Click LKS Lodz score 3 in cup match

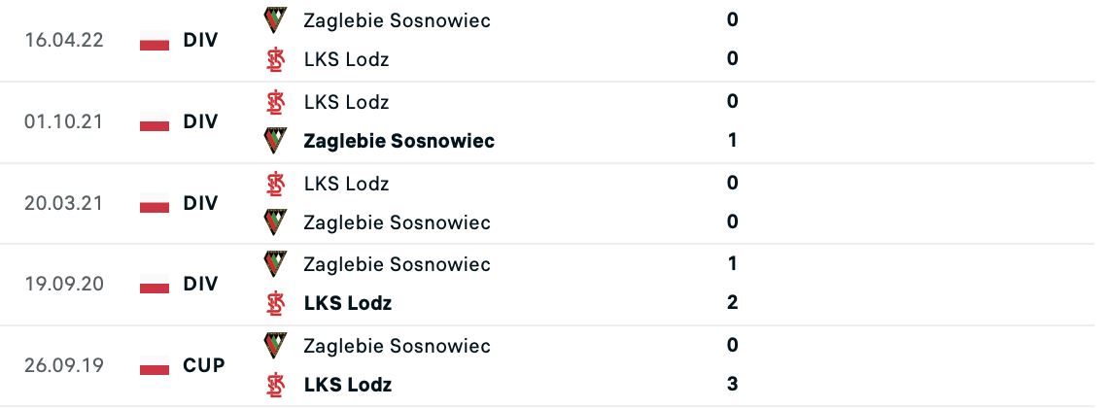point(733,384)
